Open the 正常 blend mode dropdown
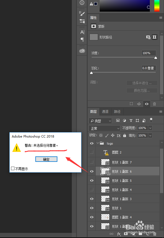The height and width of the screenshot is (238, 164). point(104,128)
